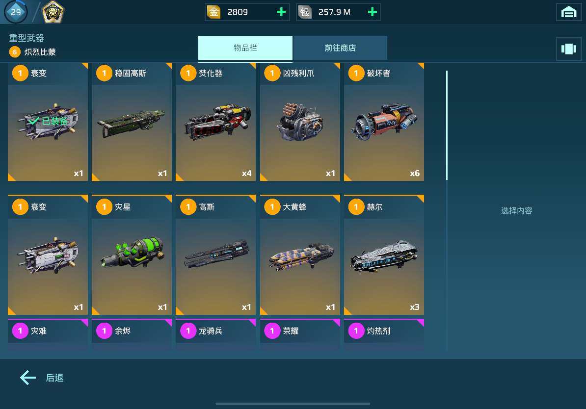The width and height of the screenshot is (586, 409).
Task: Add silver with the green plus
Action: tap(372, 12)
